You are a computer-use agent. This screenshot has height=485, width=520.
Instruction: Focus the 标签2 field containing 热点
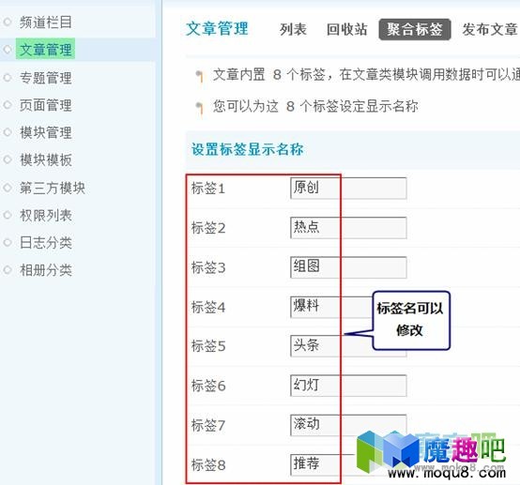(348, 227)
